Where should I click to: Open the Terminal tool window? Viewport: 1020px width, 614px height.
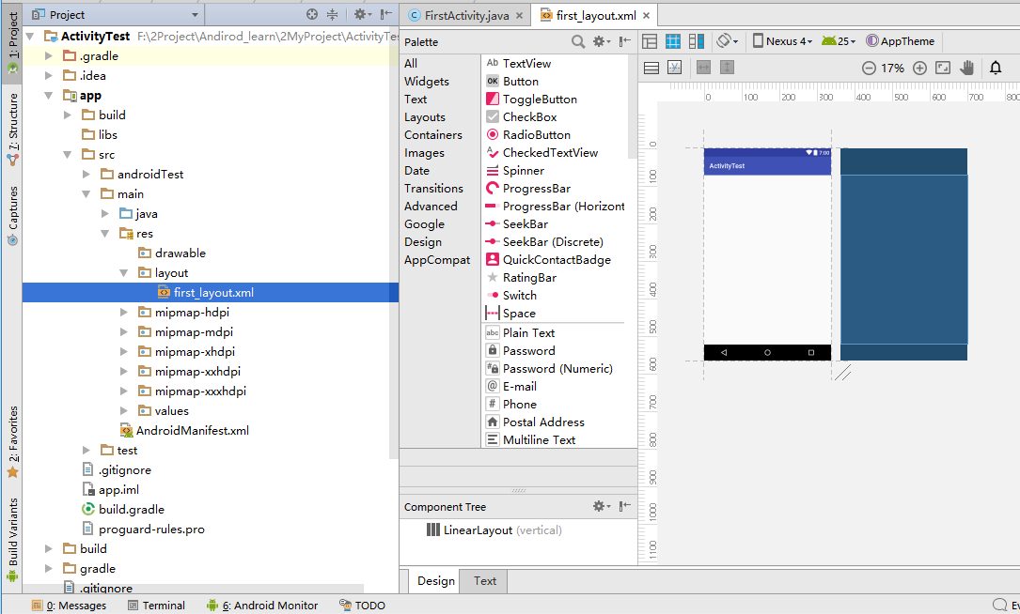156,606
